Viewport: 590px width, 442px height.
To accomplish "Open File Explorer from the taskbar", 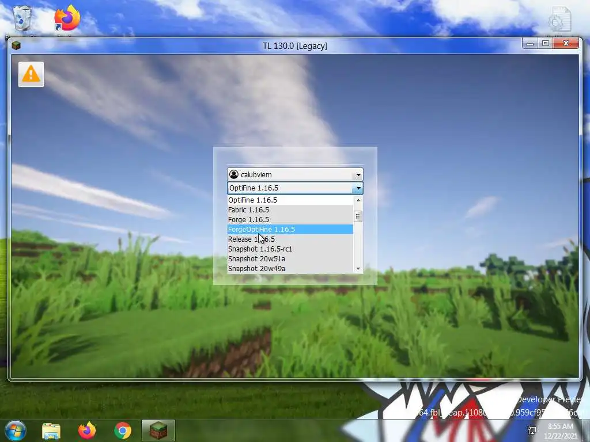I will [x=51, y=430].
